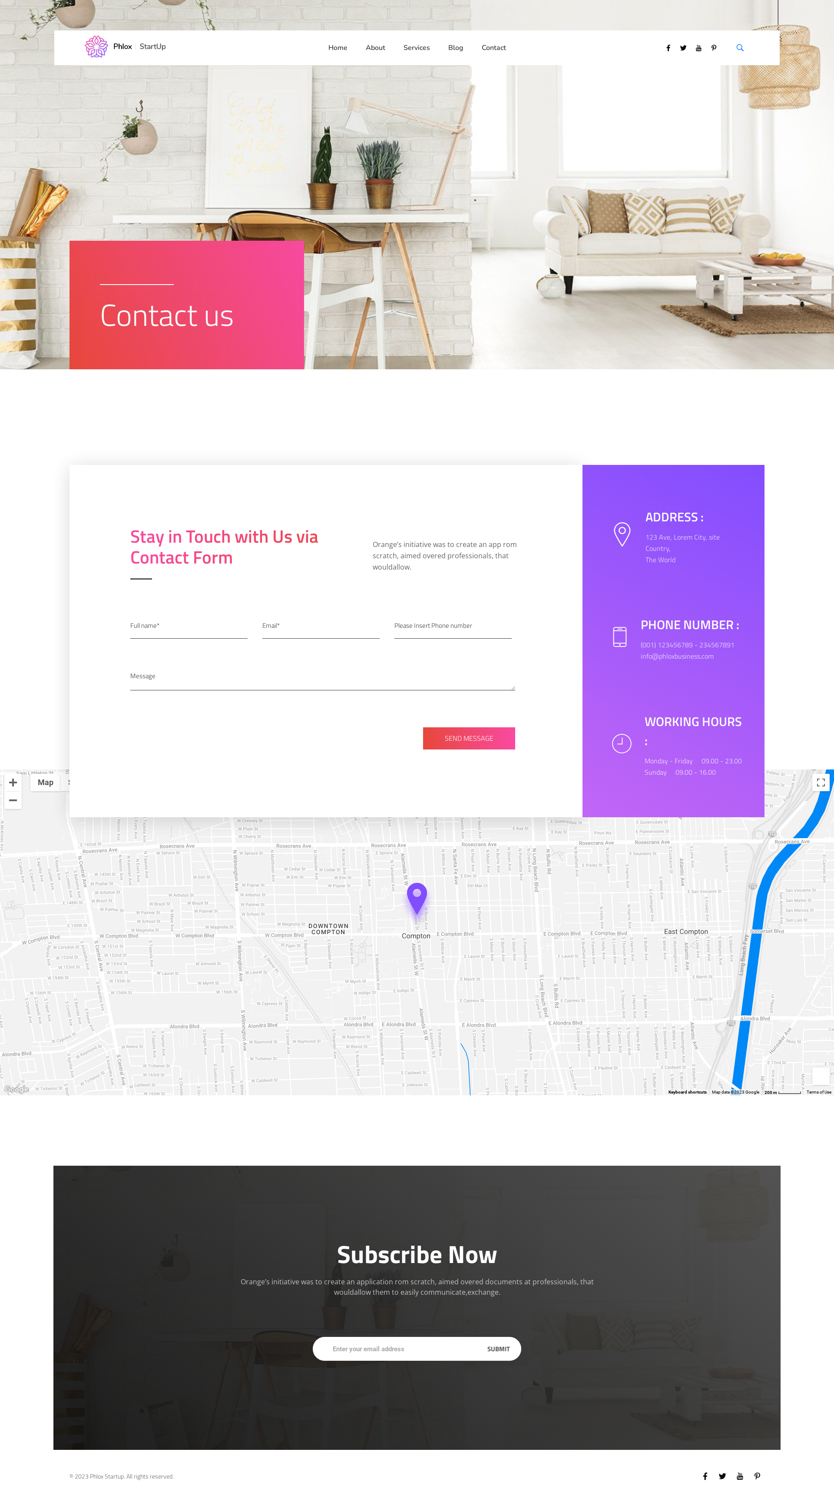Open the Services menu item
The image size is (834, 1502).
[416, 48]
